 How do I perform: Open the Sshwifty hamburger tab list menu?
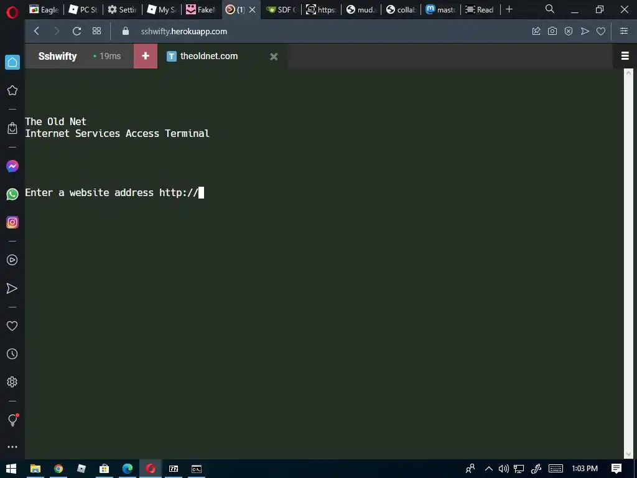coord(625,56)
